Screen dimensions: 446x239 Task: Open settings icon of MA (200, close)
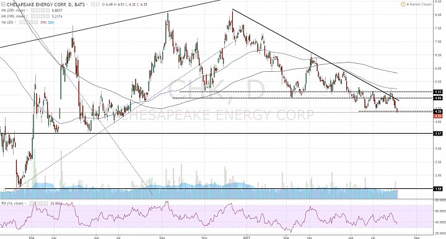pos(38,11)
